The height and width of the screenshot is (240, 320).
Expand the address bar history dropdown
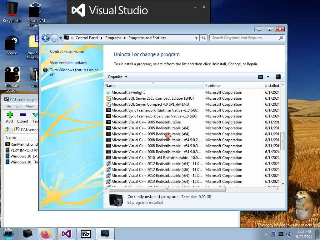tap(196, 38)
